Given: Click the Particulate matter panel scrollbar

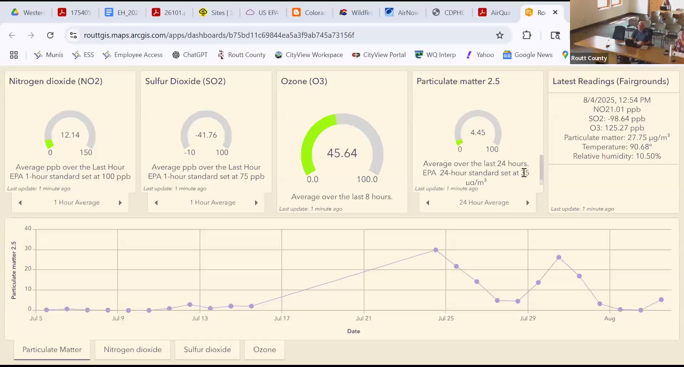Looking at the screenshot, I should 541,167.
